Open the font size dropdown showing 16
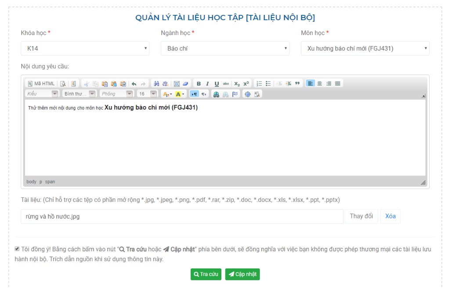This screenshot has width=452, height=293. click(147, 94)
